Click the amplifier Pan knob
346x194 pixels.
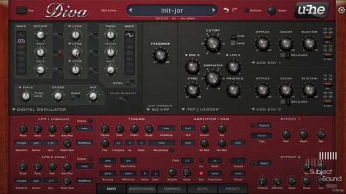tap(222, 128)
